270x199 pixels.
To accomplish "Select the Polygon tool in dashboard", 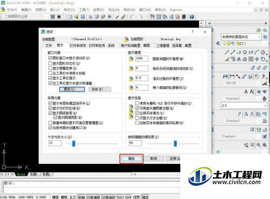I will 245,52.
